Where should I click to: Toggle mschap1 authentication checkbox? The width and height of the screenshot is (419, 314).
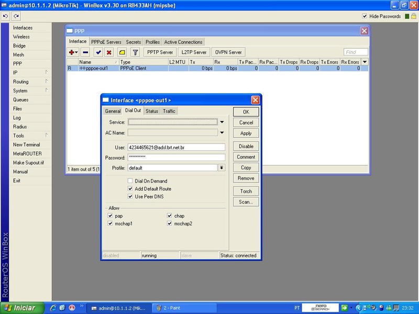coord(110,223)
